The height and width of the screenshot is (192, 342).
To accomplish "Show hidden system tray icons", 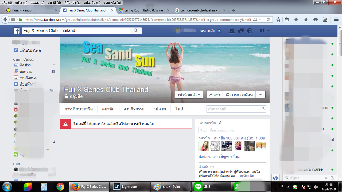I will [288, 187].
